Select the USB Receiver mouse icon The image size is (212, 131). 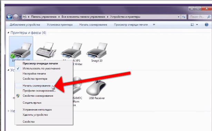(x=96, y=88)
